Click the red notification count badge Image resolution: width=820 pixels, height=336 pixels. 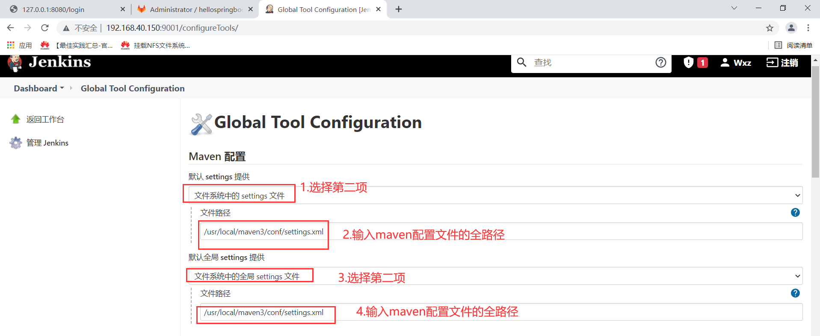pos(702,63)
